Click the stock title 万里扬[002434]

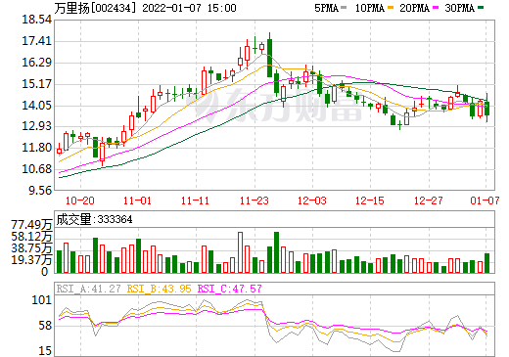95,8
